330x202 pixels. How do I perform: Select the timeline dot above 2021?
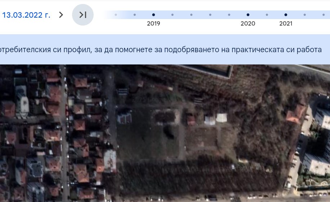tap(286, 15)
